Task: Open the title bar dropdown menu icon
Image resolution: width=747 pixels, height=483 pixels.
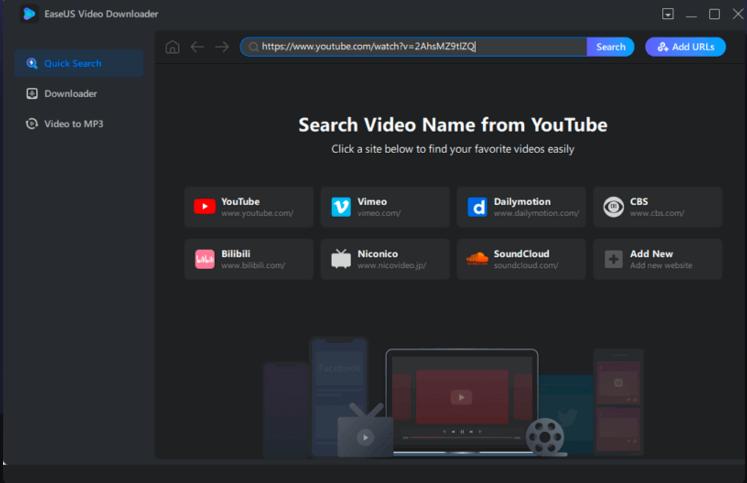Action: (668, 14)
